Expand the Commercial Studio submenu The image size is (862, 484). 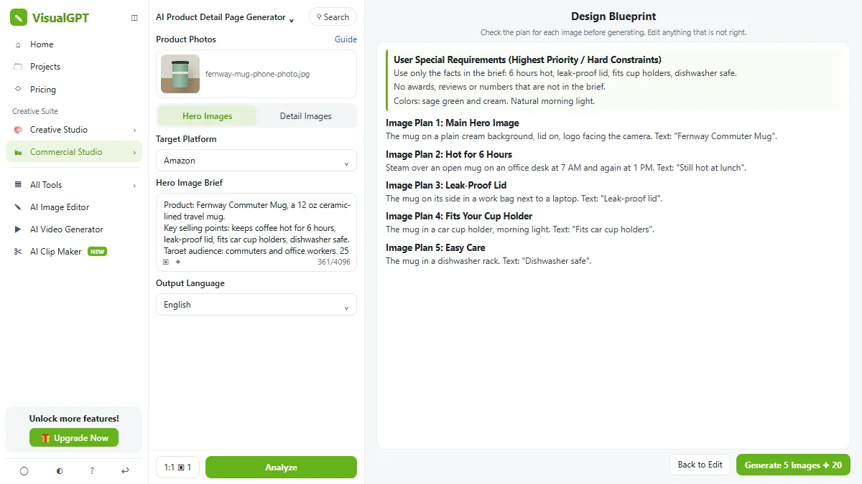coord(134,152)
